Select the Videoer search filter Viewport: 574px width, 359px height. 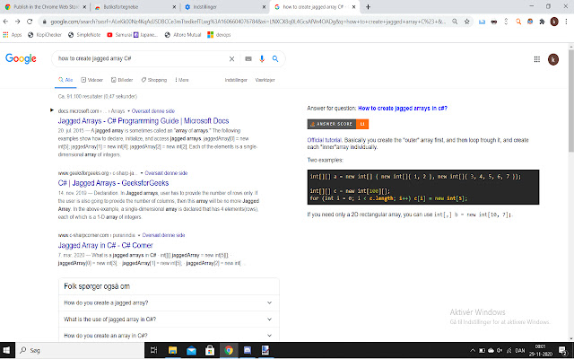click(x=91, y=80)
